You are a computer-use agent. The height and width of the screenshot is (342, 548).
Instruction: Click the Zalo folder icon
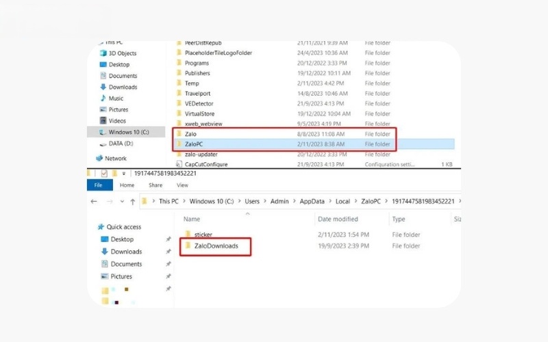click(x=179, y=133)
